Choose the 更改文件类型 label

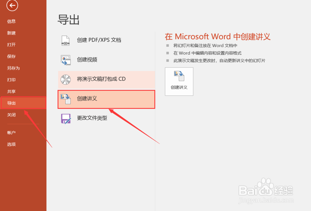[92, 118]
